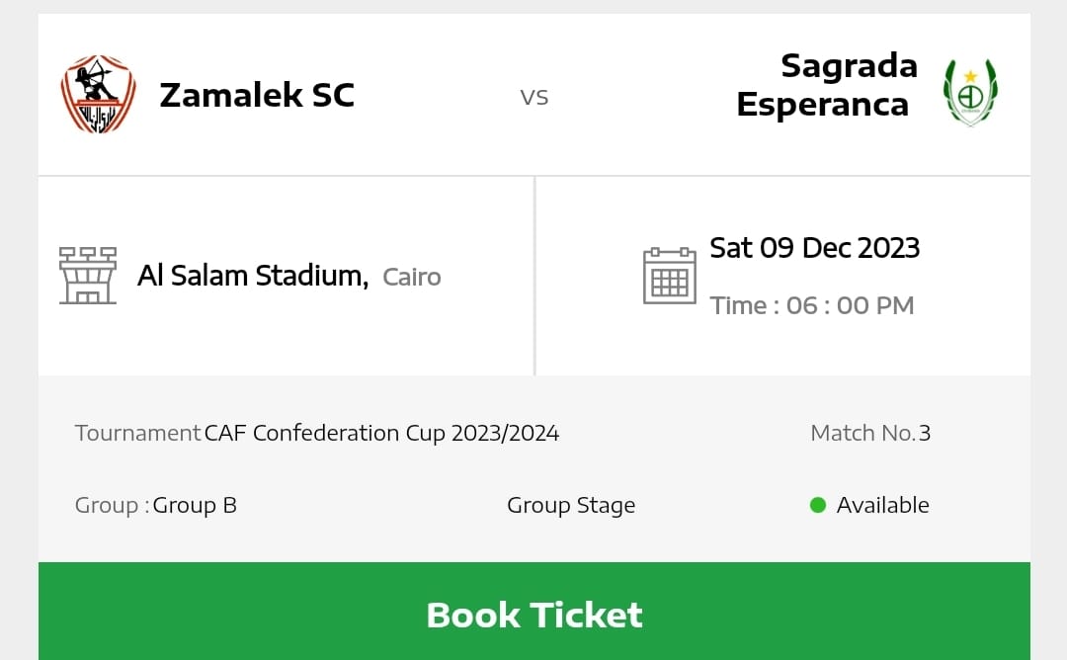
Task: Click the Group field label
Action: tap(111, 505)
